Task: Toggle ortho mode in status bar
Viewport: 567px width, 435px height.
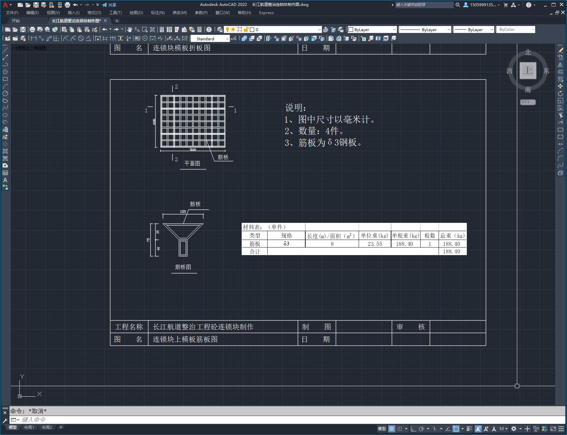Action: coord(413,428)
